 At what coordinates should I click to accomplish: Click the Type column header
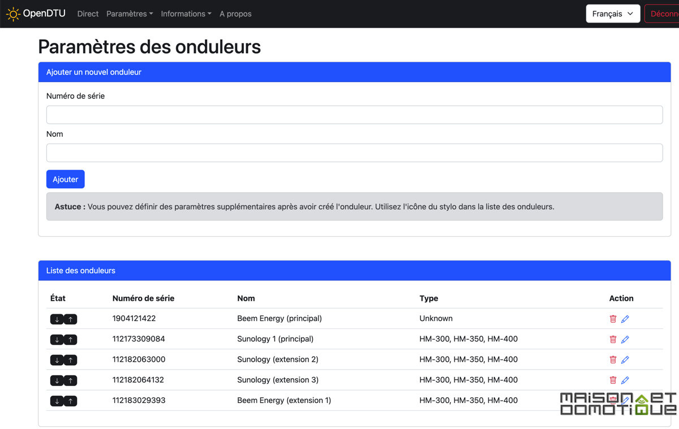click(x=429, y=298)
